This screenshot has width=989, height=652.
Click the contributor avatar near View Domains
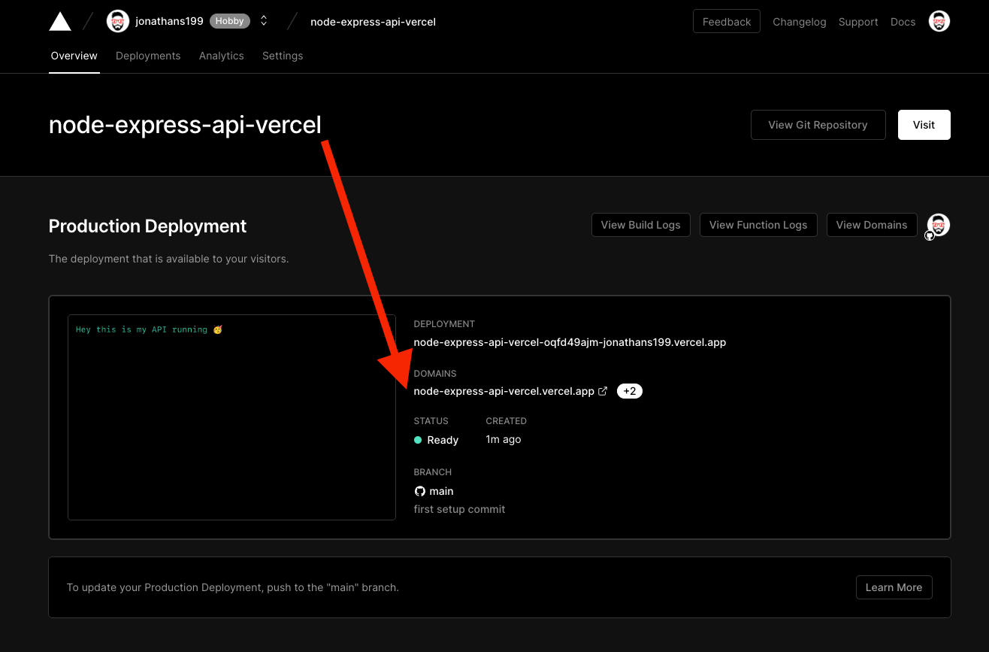click(x=938, y=225)
